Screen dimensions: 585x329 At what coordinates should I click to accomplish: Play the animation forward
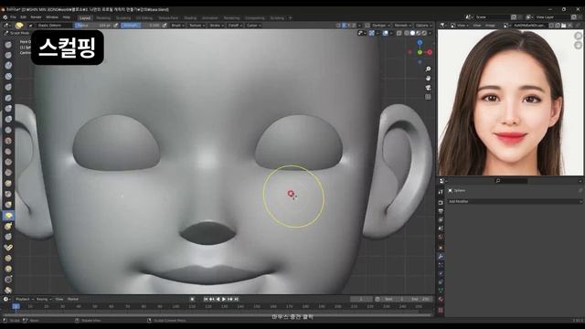coord(224,299)
